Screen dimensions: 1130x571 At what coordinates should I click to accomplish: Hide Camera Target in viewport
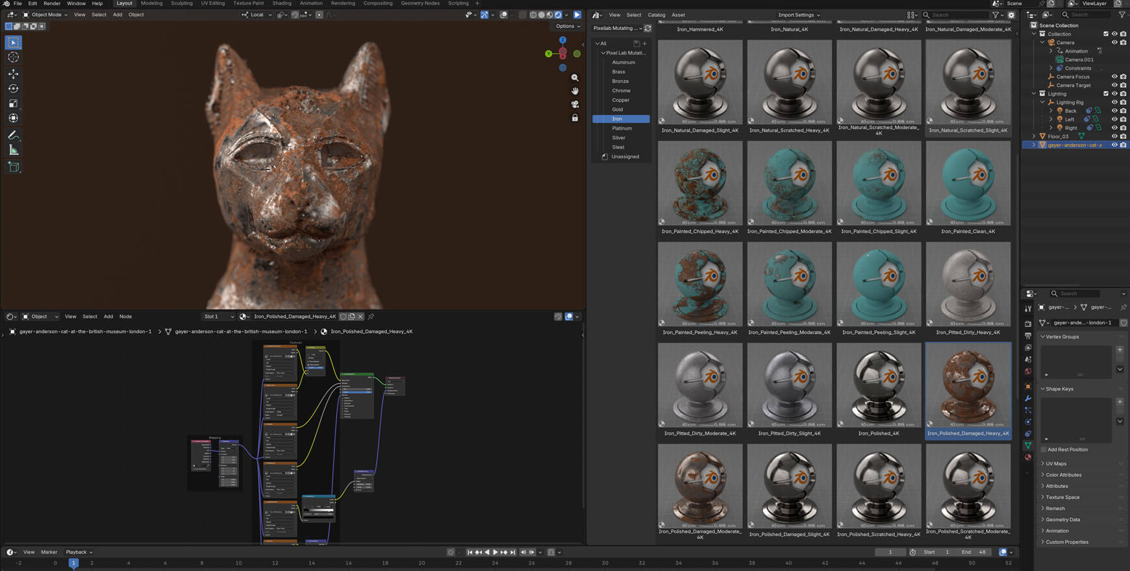pyautogui.click(x=1114, y=85)
